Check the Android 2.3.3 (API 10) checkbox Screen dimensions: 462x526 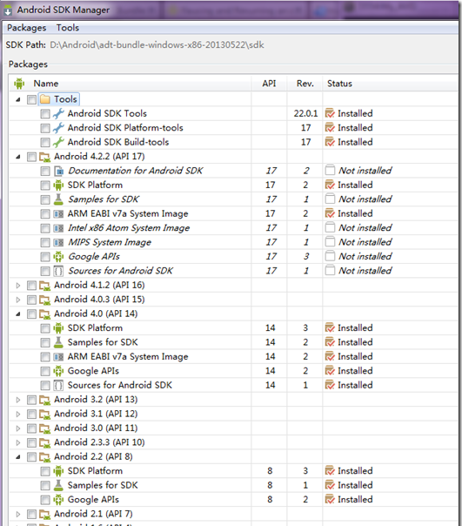point(32,442)
